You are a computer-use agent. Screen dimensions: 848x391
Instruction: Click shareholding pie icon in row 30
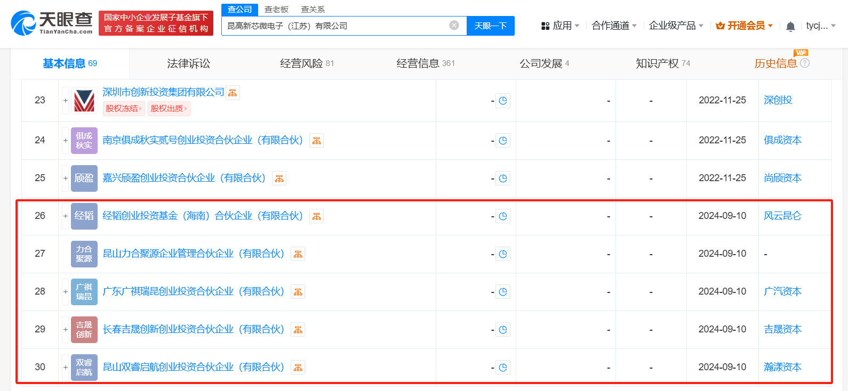click(503, 368)
